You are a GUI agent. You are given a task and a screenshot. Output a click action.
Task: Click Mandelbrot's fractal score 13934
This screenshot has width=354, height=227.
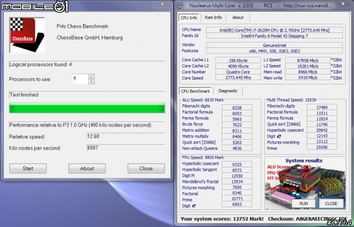click(237, 182)
